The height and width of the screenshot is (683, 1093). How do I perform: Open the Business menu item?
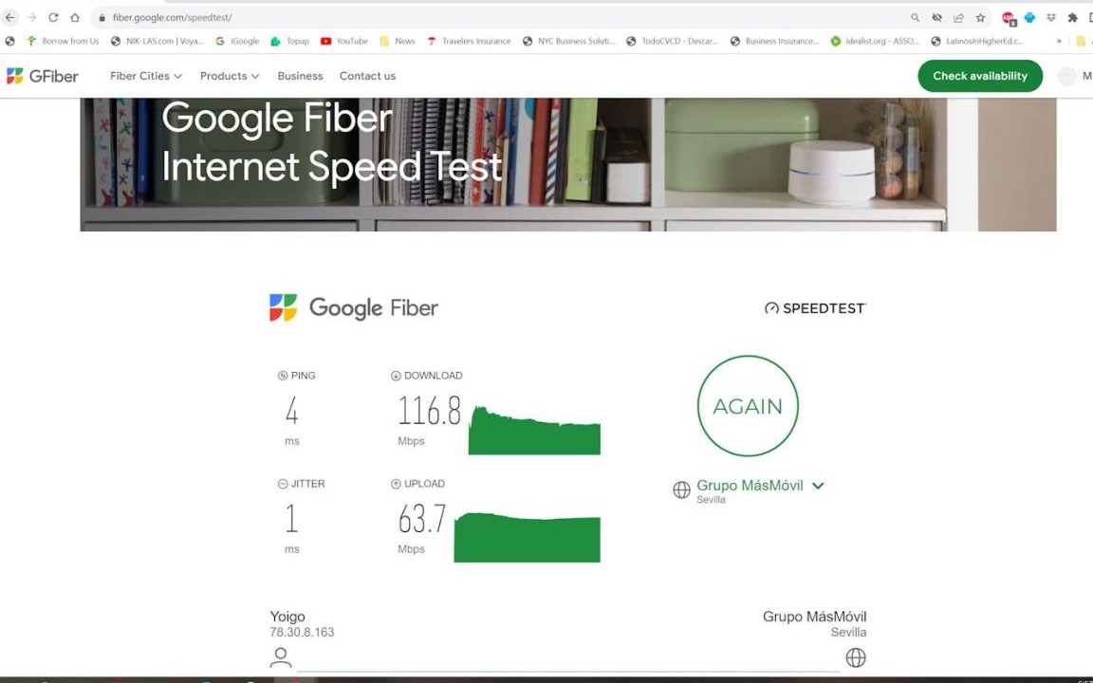point(300,76)
